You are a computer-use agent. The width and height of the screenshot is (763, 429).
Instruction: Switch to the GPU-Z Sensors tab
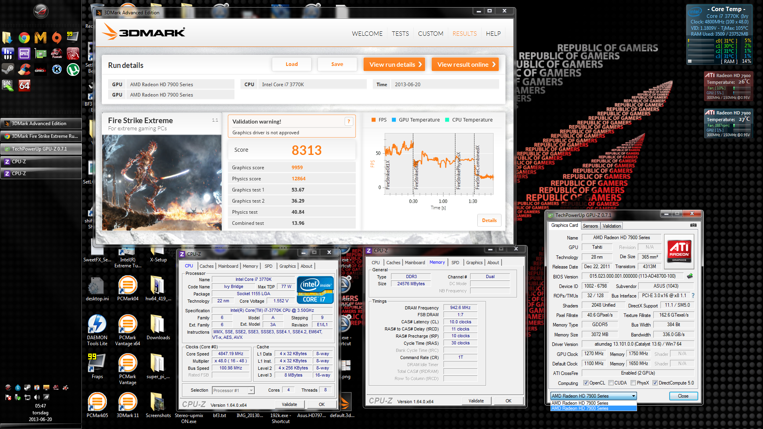[x=590, y=226]
